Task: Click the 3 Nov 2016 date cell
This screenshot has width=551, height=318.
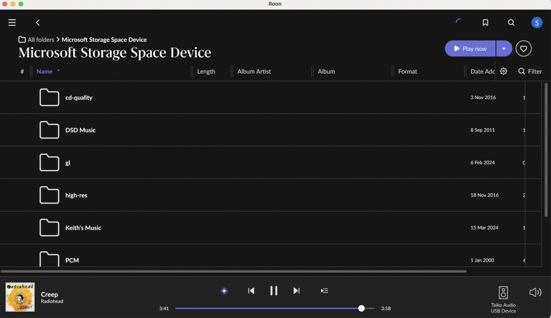Action: coord(483,98)
